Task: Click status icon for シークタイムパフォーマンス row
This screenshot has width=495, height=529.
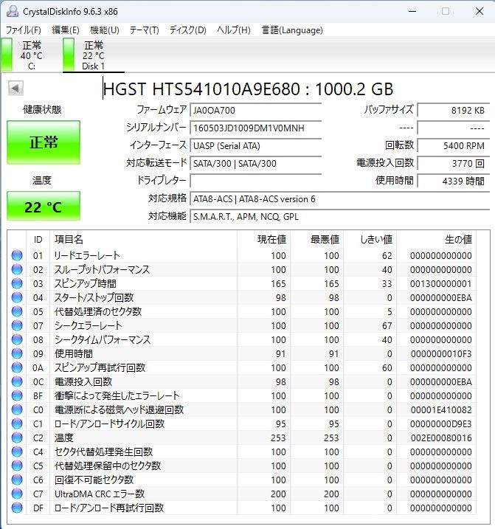Action: click(x=17, y=339)
